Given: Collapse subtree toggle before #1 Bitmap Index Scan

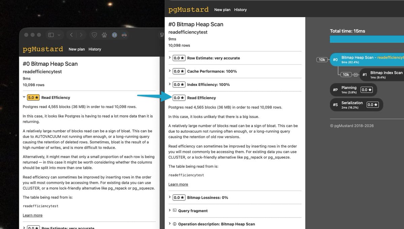Looking at the screenshot, I should [x=355, y=75].
